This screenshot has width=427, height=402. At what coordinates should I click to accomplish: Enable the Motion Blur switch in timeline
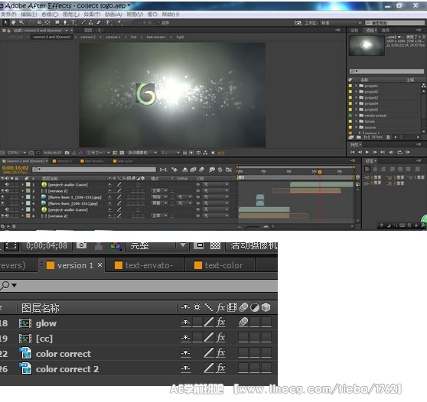coord(201,170)
